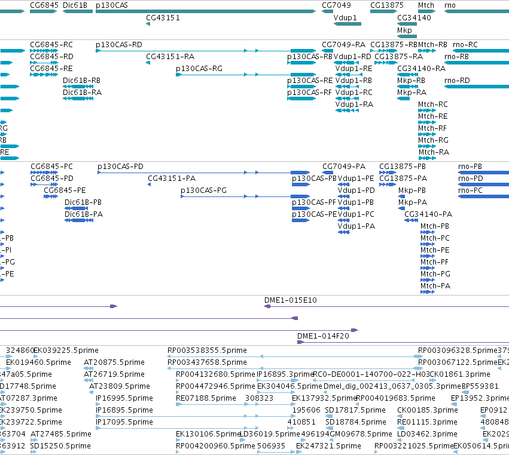The width and height of the screenshot is (509, 455).
Task: Open EST IP17095.5prime
Action: 124,422
